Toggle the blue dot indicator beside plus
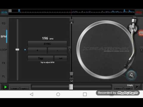143x107 pixels. point(25,50)
